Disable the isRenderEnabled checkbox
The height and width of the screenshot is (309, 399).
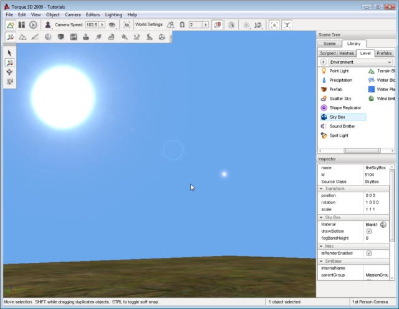tap(368, 253)
